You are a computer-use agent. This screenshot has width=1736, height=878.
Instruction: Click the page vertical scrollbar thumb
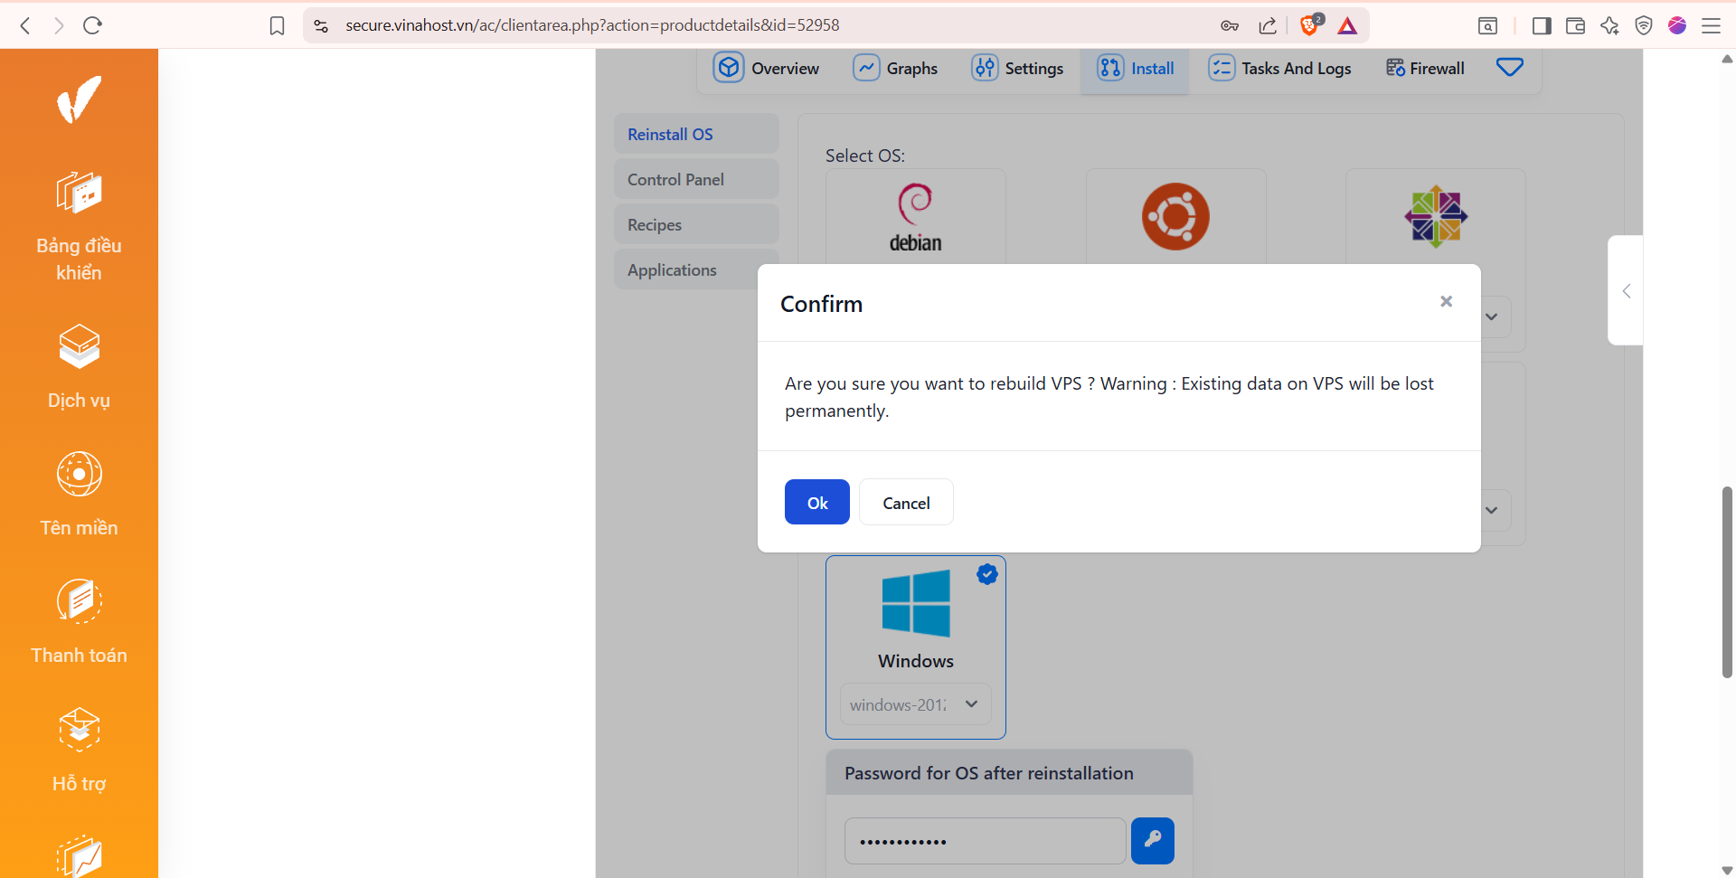tap(1727, 582)
